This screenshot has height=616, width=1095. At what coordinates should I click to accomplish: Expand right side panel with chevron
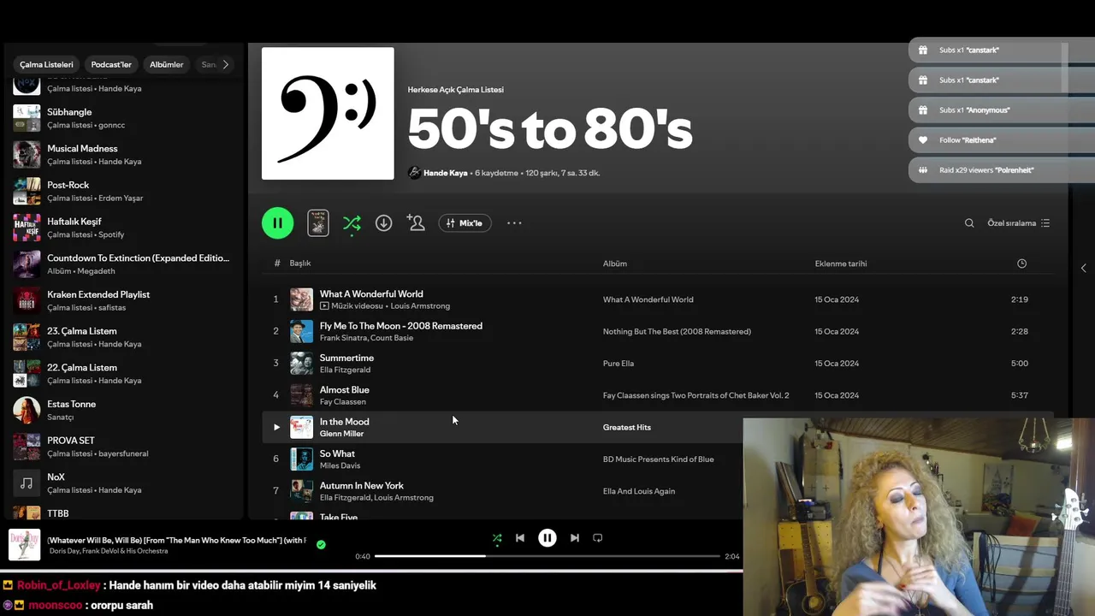pos(1083,269)
